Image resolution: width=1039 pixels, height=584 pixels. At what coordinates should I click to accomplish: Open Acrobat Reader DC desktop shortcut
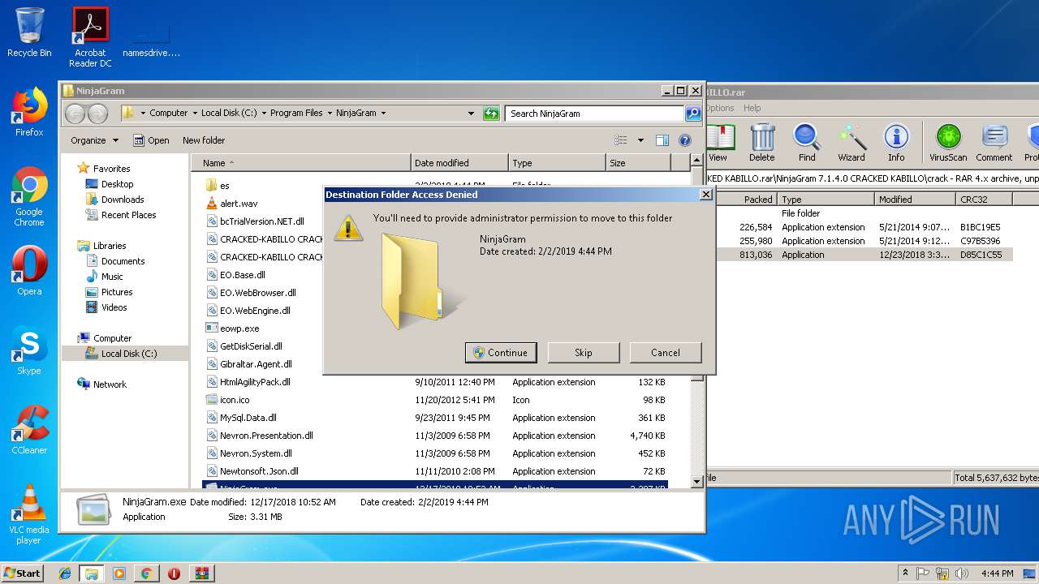90,37
